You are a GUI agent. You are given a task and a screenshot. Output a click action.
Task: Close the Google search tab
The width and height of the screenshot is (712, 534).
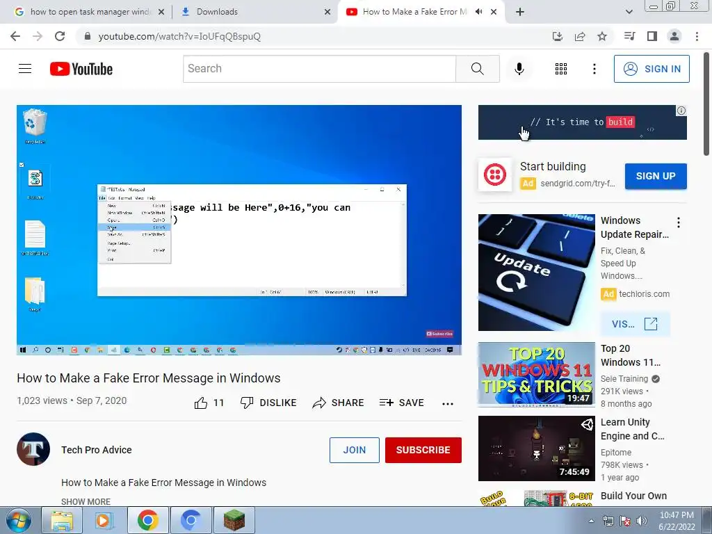161,12
